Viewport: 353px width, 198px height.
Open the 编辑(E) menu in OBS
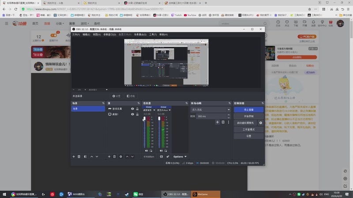[x=86, y=35]
